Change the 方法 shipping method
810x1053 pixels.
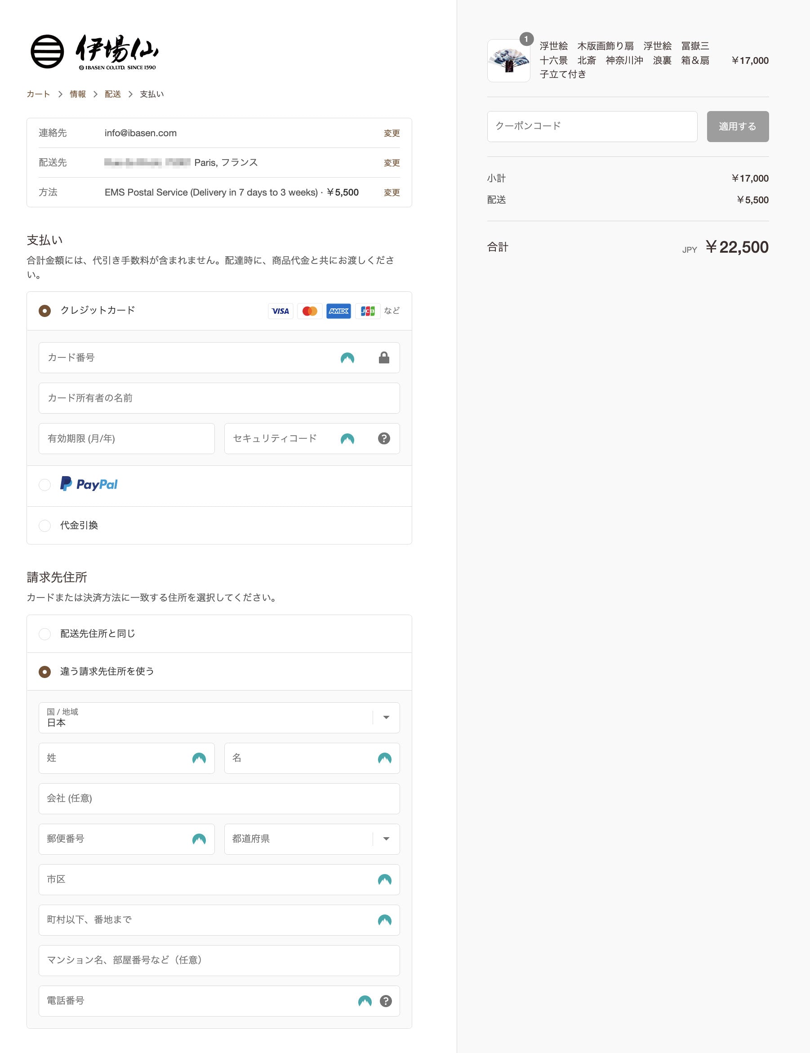coord(392,192)
